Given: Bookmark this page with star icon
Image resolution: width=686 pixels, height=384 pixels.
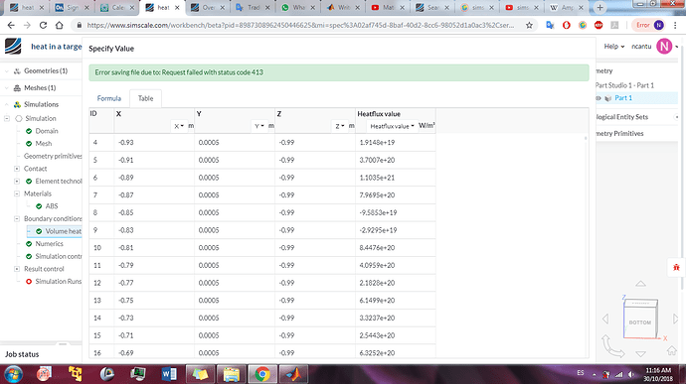Looking at the screenshot, I should [529, 26].
